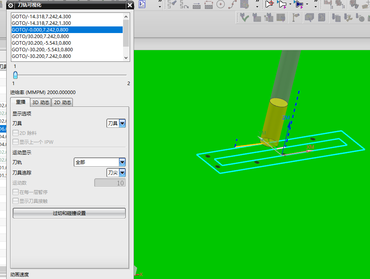370x279 pixels.
Task: Click the 运动数 input field
Action: 110,183
